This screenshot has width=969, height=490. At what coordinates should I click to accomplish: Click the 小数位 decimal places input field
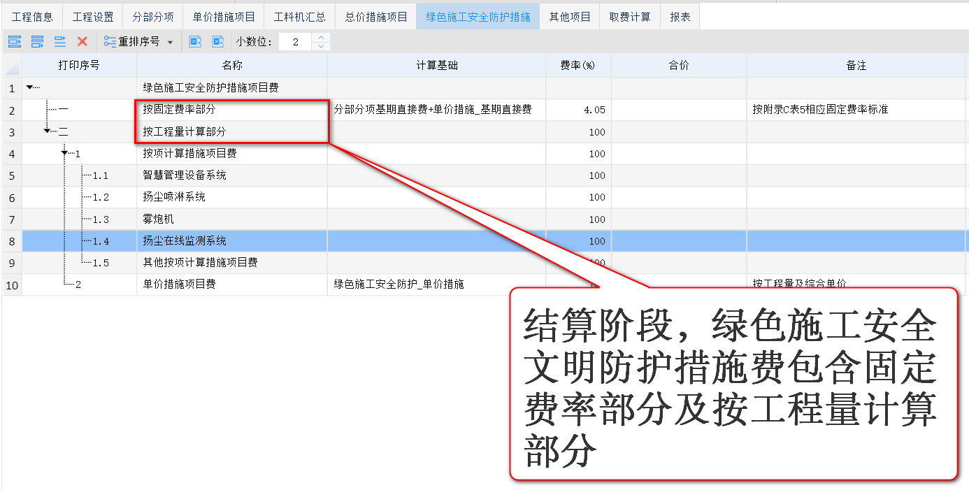pos(294,41)
